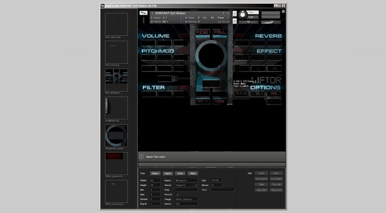Screen dimensions: 386x213
Task: Expand the instrument name dropdown arrow
Action: 152,13
